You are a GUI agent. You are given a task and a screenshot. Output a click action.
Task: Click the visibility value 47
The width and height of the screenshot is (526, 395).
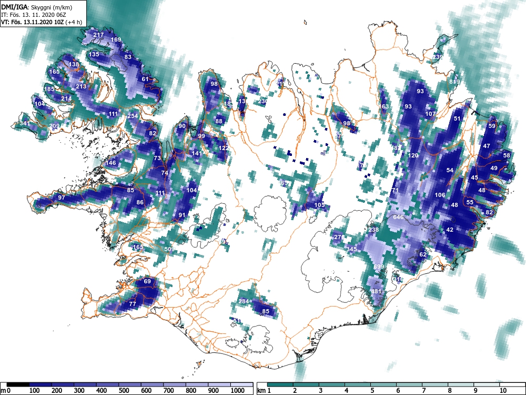pyautogui.click(x=487, y=146)
